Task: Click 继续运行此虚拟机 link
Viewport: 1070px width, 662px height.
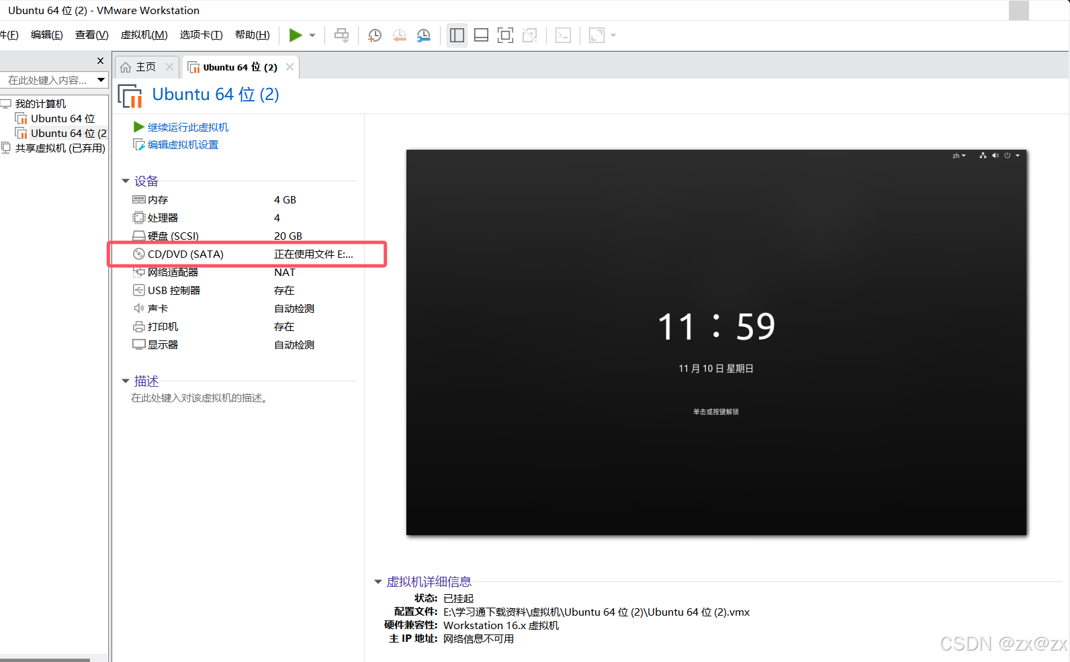Action: 188,128
